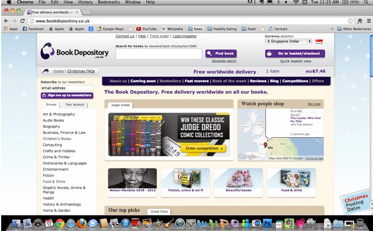373x231 pixels.
Task: Open the Dashboard gauge dock icon
Action: (x=38, y=224)
